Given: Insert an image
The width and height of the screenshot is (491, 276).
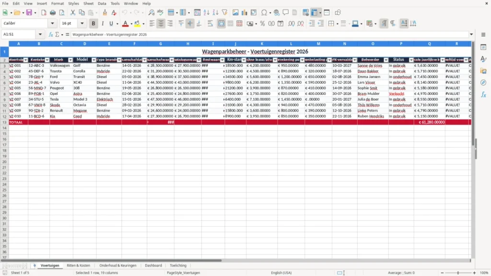Looking at the screenshot, I should coord(235,12).
